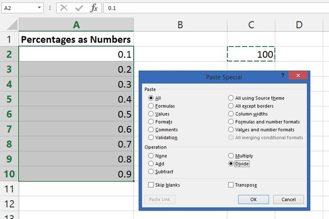Close the Paste Special dialog
Viewport: 329px width, 219px height.
pos(297,76)
